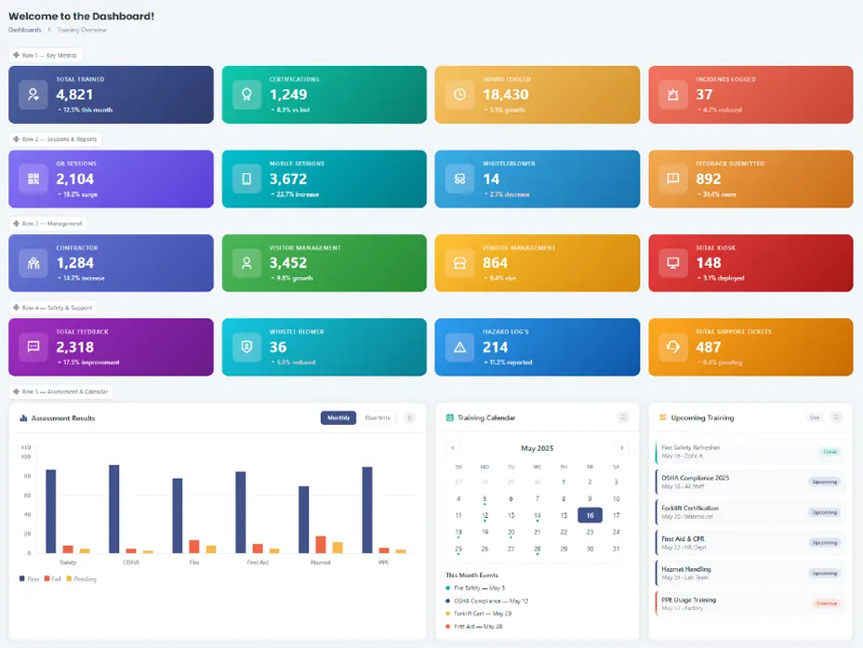Click the Hazard Log's warning triangle icon
This screenshot has height=648, width=863.
459,347
